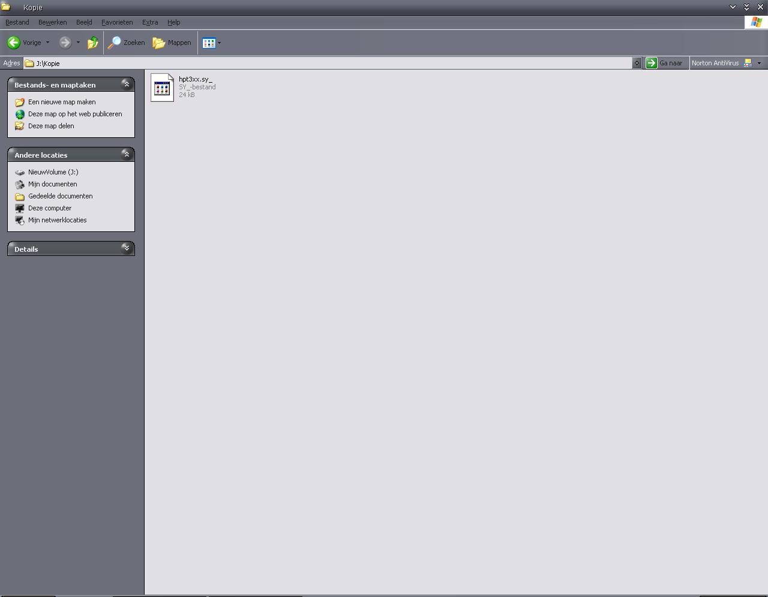The height and width of the screenshot is (597, 768).
Task: Open the views dropdown arrow
Action: (220, 43)
